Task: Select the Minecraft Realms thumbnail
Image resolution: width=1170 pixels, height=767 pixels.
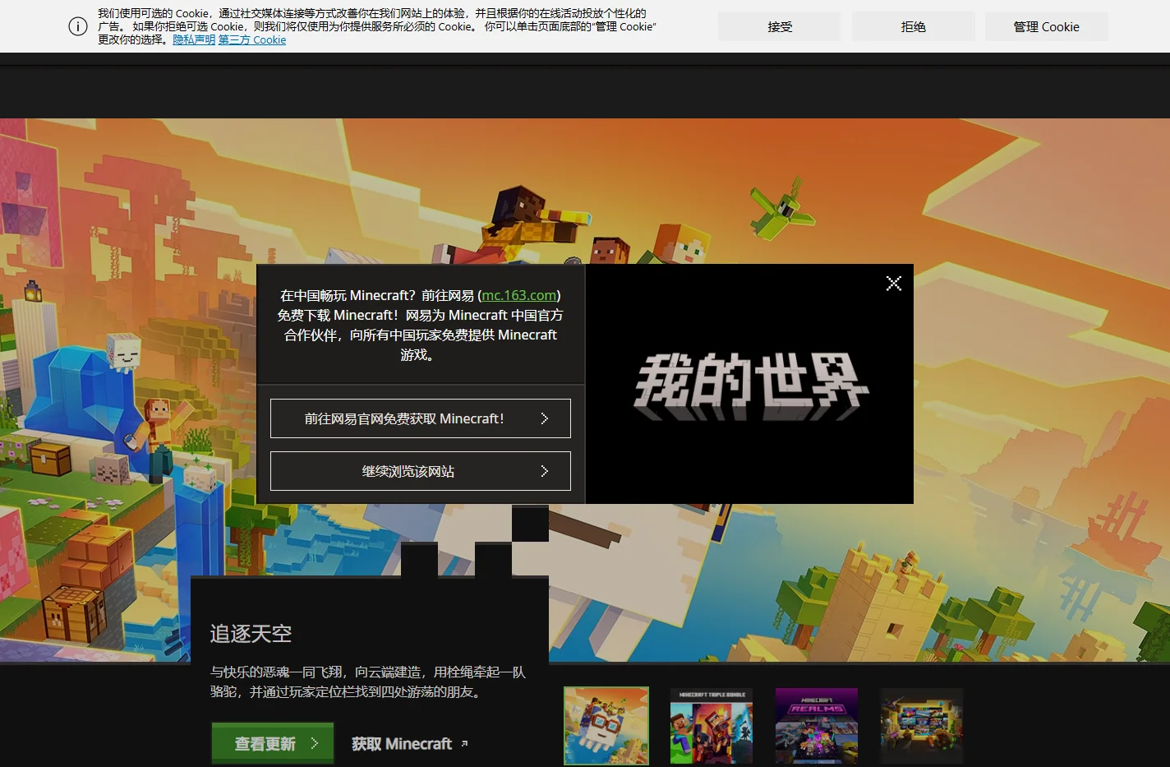Action: tap(817, 726)
